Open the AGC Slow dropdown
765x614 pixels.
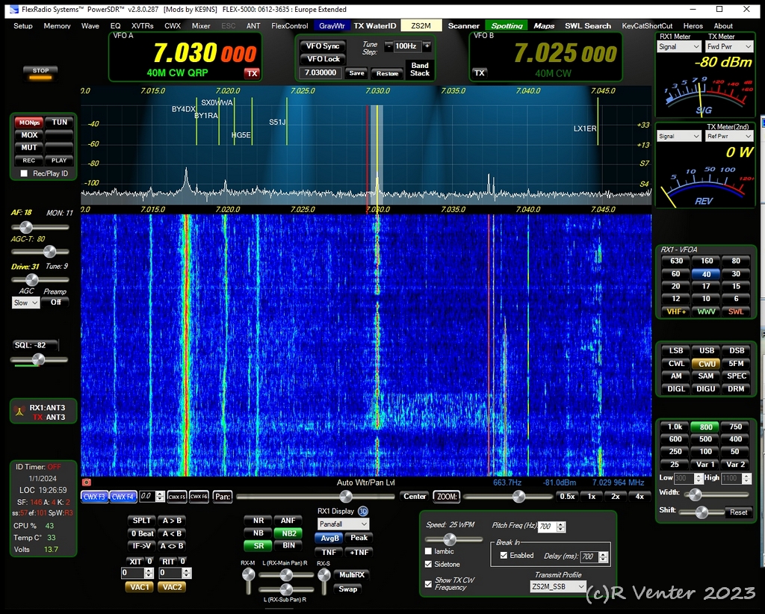pyautogui.click(x=25, y=303)
